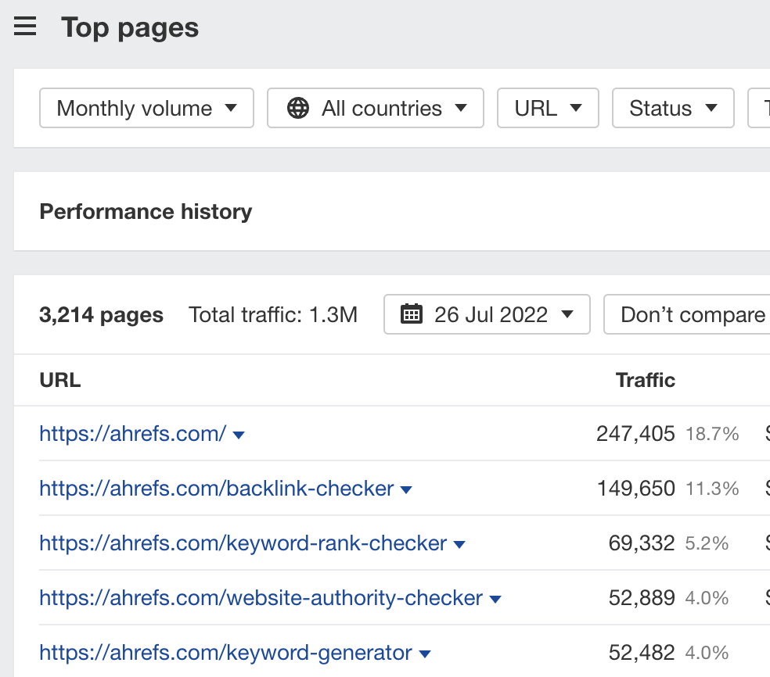This screenshot has height=677, width=770.
Task: Open the ahrefs.com homepage link
Action: coord(130,433)
